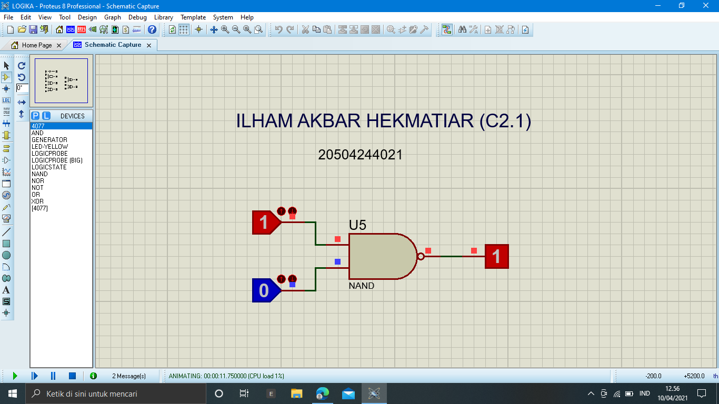Select the Graph Mode tool

pyautogui.click(x=6, y=171)
